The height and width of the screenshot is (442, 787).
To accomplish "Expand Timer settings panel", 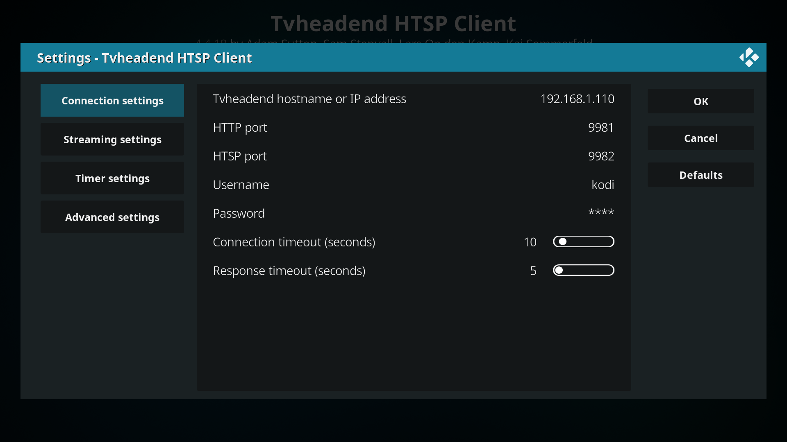I will click(x=112, y=178).
